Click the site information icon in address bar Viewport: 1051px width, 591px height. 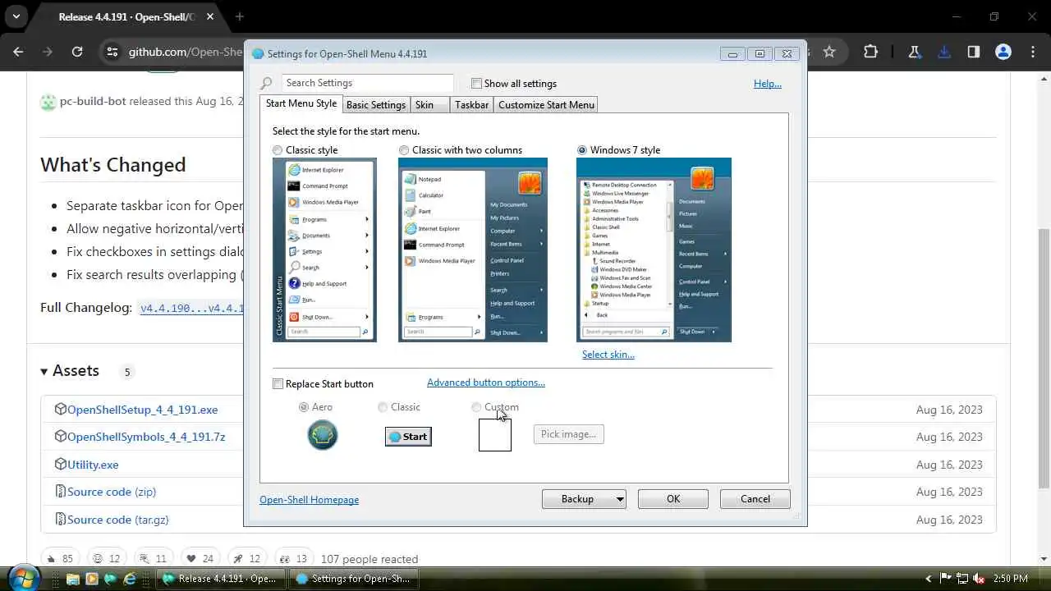(x=112, y=52)
